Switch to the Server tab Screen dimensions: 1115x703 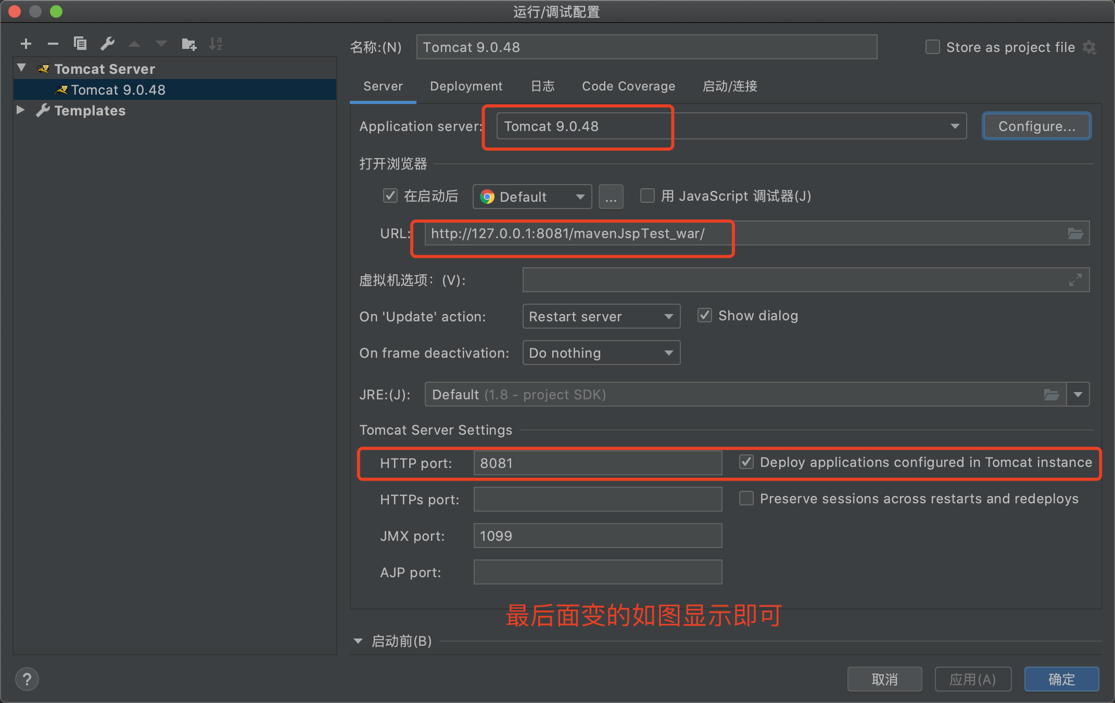point(383,86)
